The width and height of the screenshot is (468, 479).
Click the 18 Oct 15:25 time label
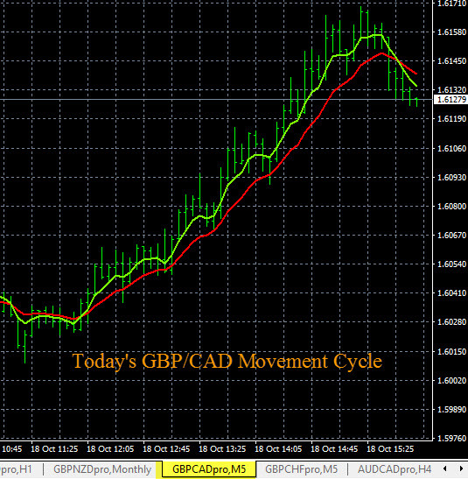click(x=390, y=449)
